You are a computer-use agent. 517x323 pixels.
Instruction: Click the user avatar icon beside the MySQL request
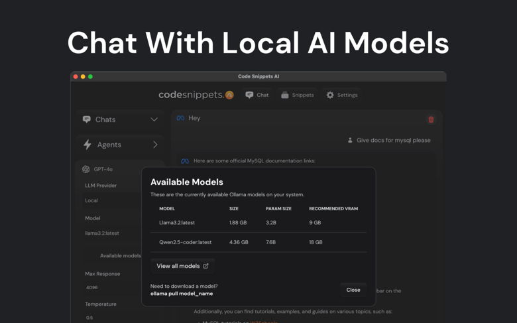click(x=350, y=140)
